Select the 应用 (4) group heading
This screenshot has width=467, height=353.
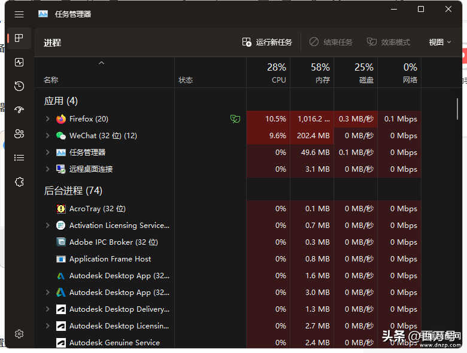[x=60, y=101]
